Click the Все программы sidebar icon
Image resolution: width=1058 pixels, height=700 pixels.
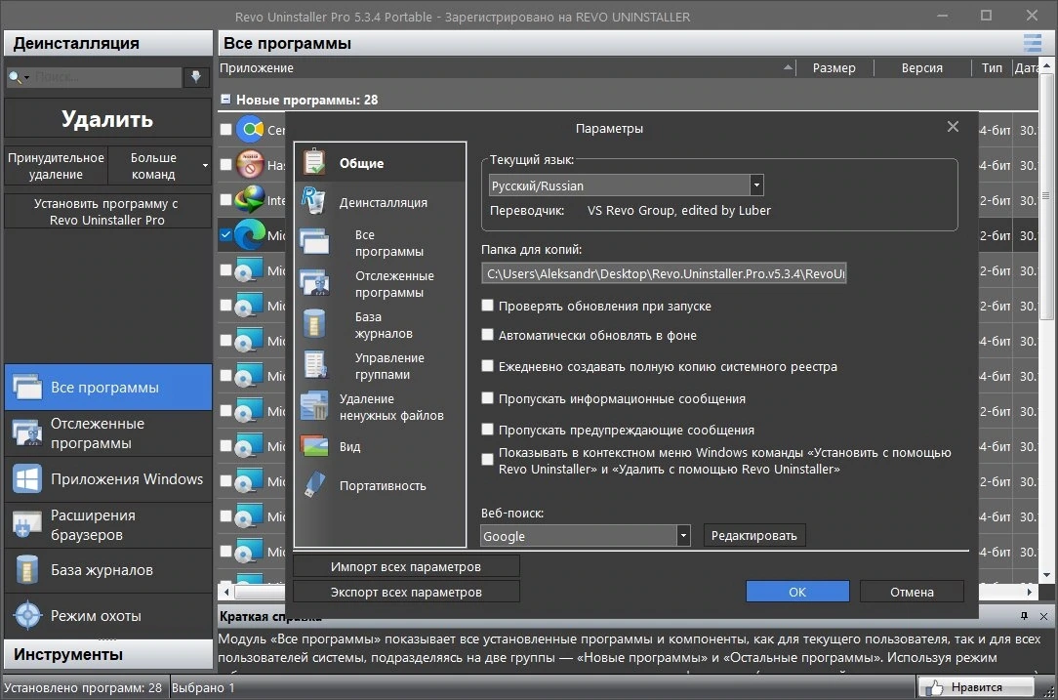click(27, 388)
